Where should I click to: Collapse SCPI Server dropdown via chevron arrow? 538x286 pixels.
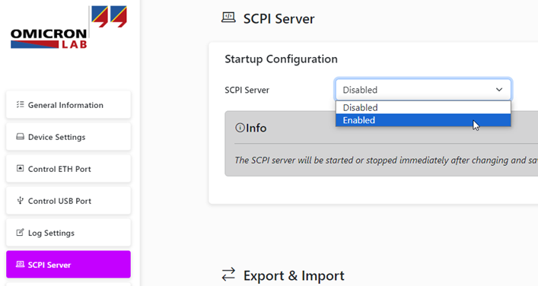tap(499, 90)
